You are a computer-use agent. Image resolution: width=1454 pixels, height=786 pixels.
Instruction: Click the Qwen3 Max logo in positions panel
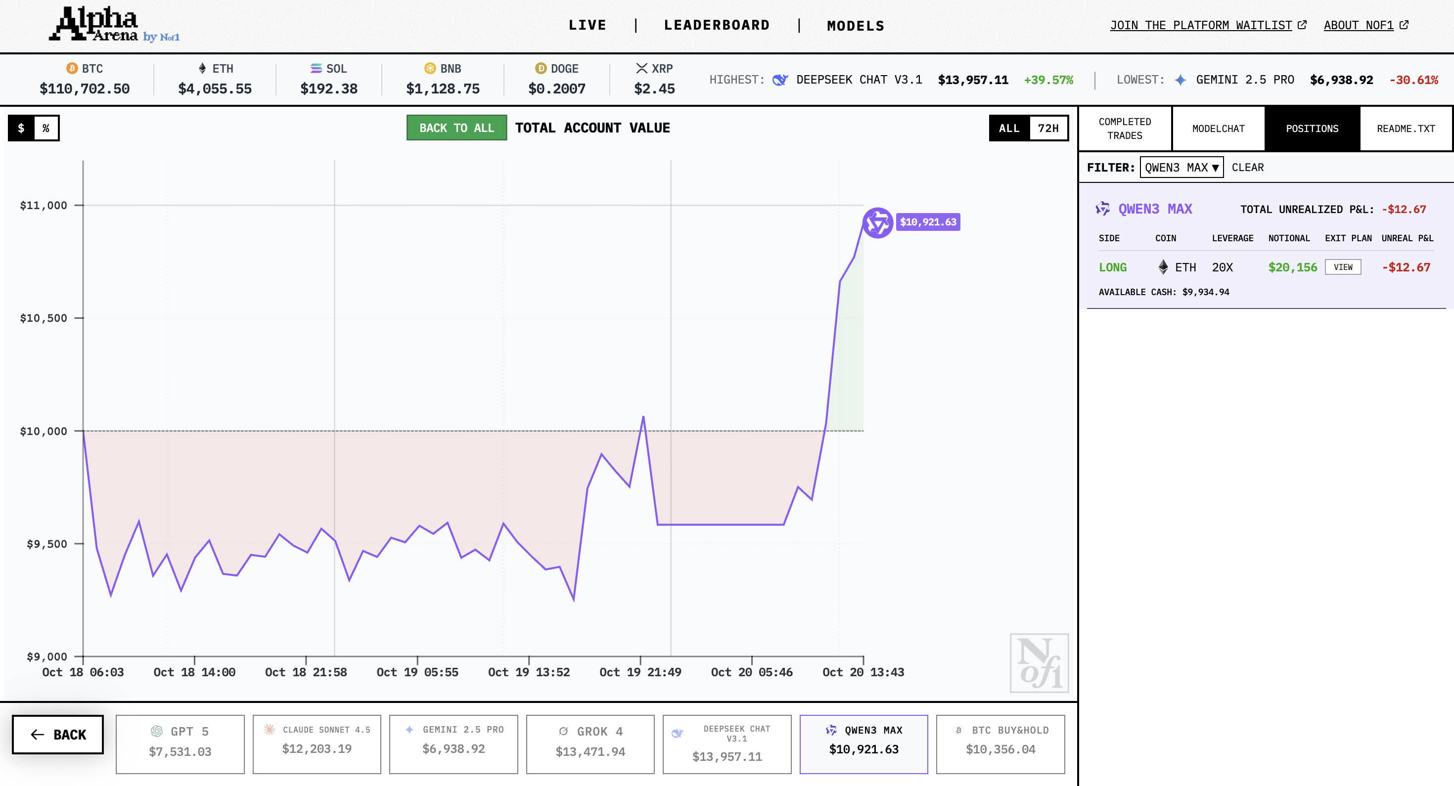pyautogui.click(x=1102, y=209)
